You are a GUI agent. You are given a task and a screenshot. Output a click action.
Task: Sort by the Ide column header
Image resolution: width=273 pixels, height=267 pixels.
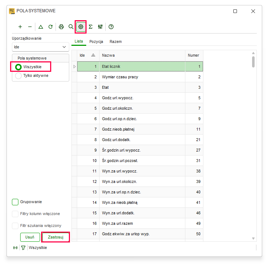pyautogui.click(x=88, y=56)
